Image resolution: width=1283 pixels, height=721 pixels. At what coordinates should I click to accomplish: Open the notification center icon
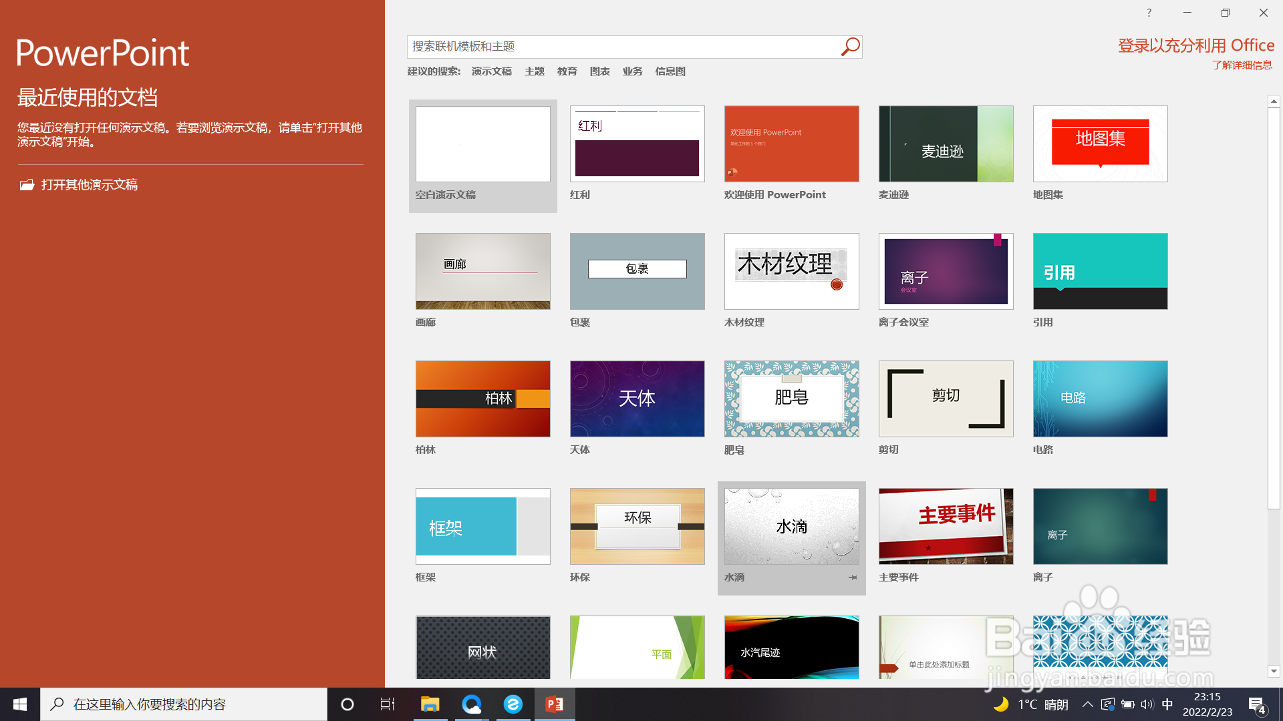point(1257,705)
